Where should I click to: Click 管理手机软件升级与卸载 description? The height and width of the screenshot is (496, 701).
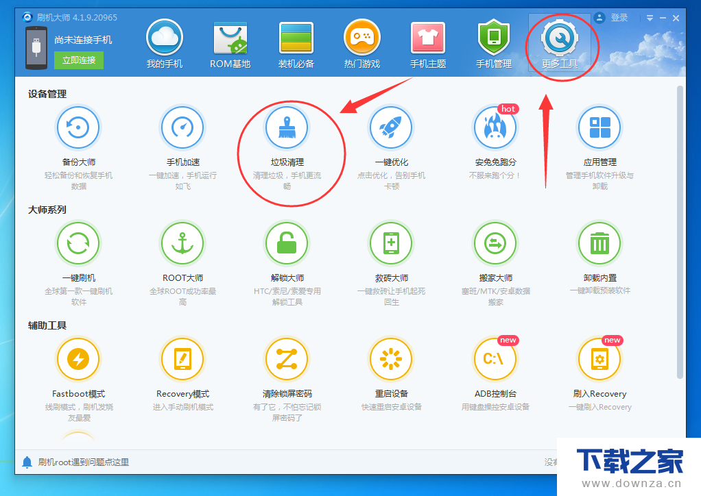pos(599,181)
